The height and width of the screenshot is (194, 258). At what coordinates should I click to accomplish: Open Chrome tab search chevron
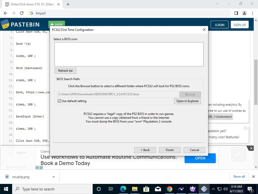pyautogui.click(x=217, y=4)
